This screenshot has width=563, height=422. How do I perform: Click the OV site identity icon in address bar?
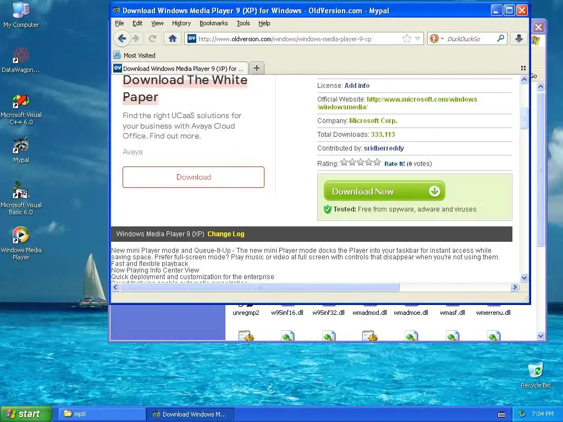pyautogui.click(x=192, y=38)
